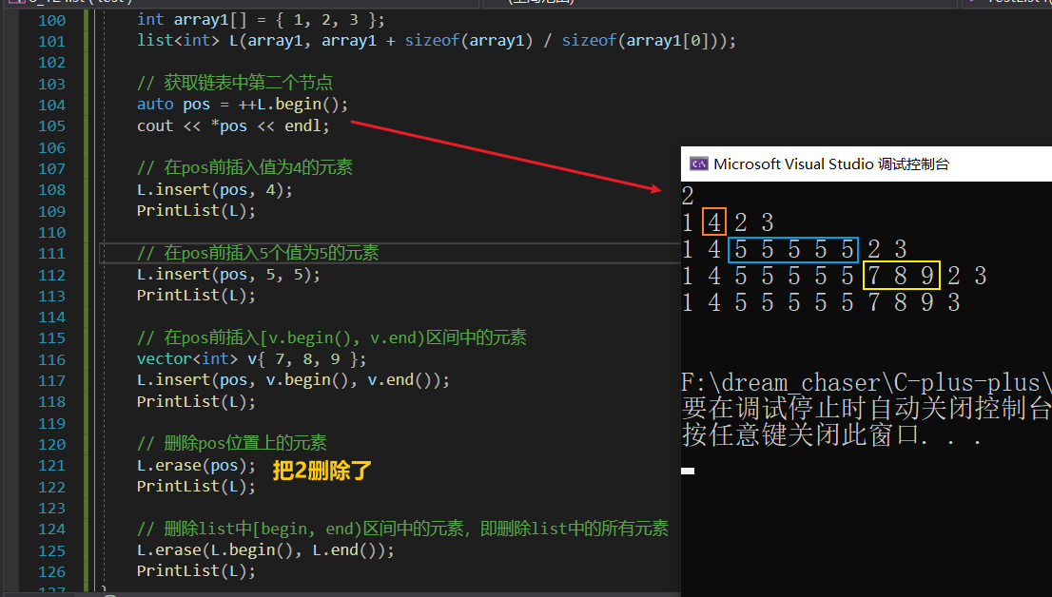The height and width of the screenshot is (597, 1052).
Task: Click console output line ending '7 8 9 2 3'
Action: (x=834, y=276)
